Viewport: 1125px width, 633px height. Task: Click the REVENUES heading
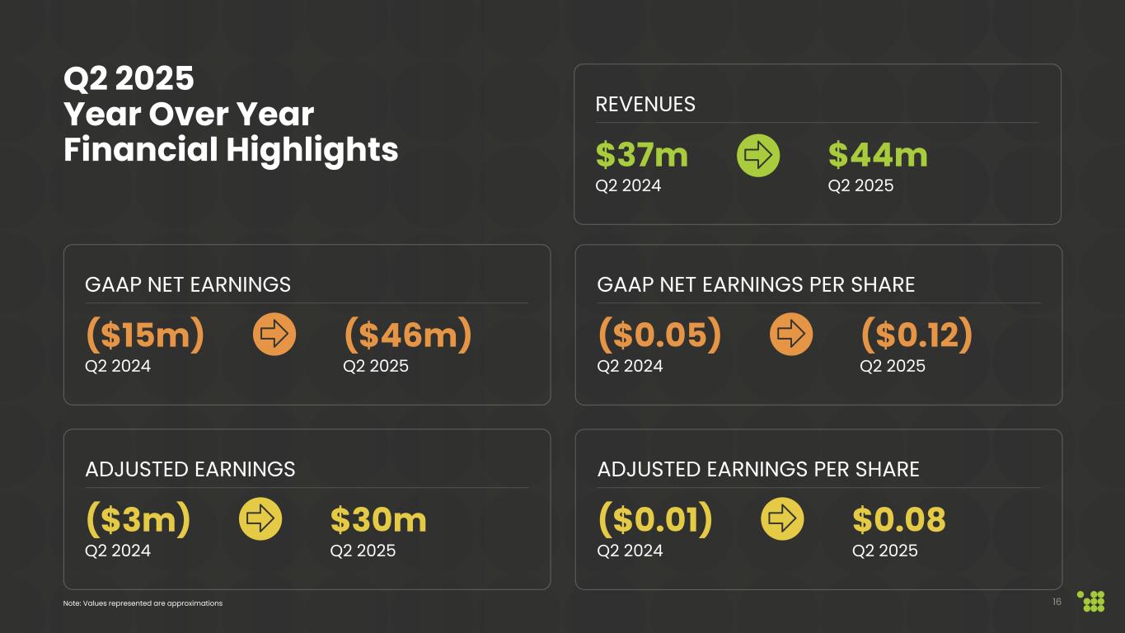(x=645, y=105)
